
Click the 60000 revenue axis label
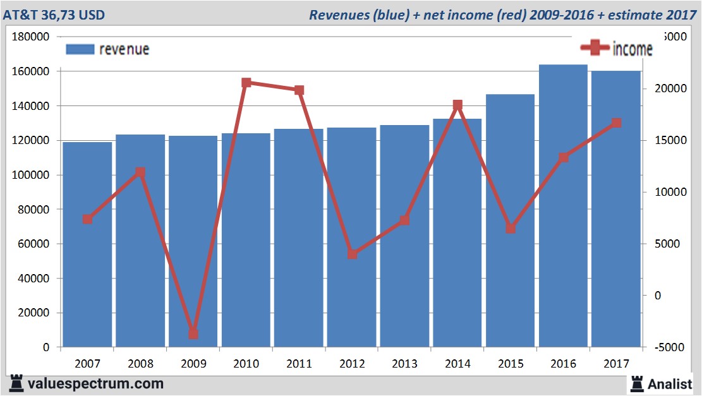click(33, 244)
